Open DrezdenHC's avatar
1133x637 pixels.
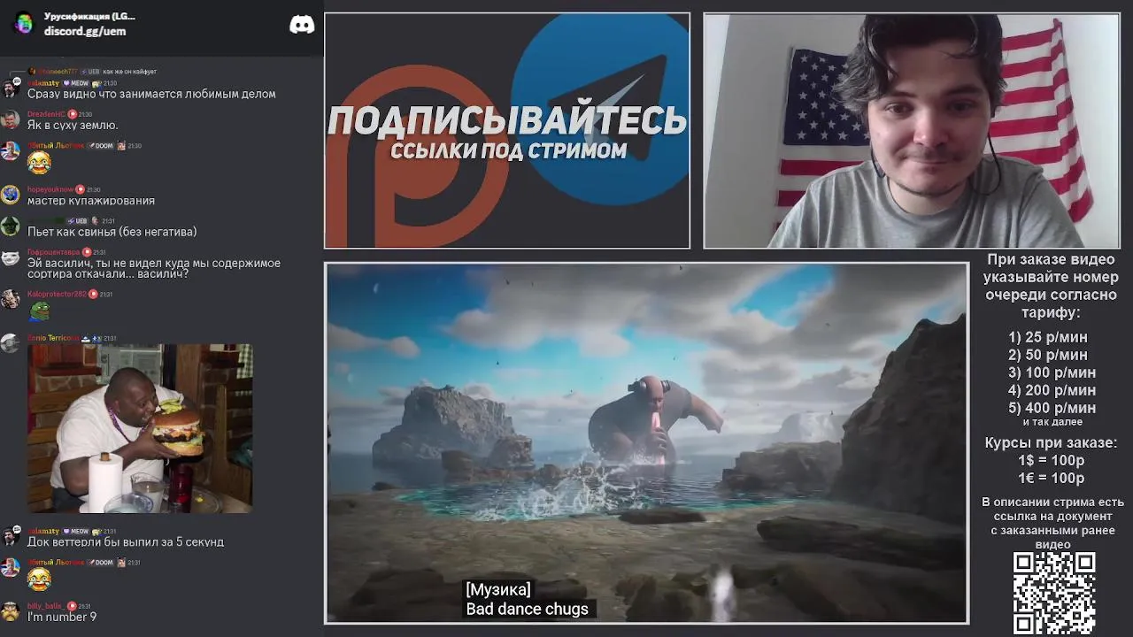click(10, 119)
